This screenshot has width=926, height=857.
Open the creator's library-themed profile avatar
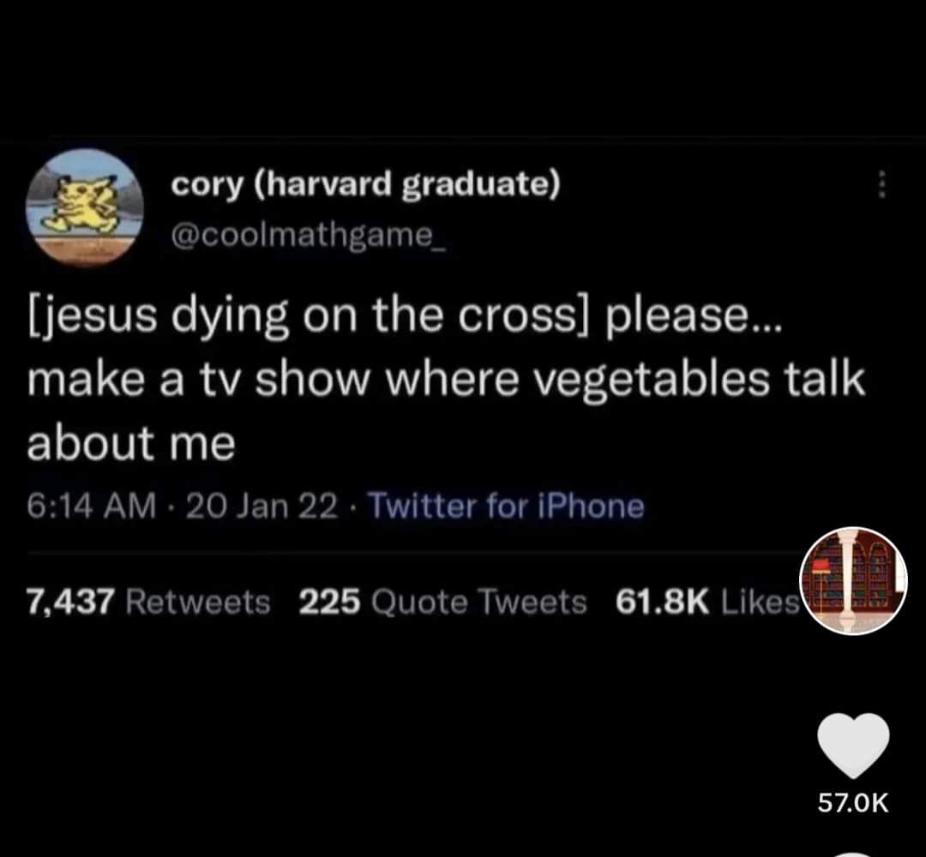[x=852, y=581]
